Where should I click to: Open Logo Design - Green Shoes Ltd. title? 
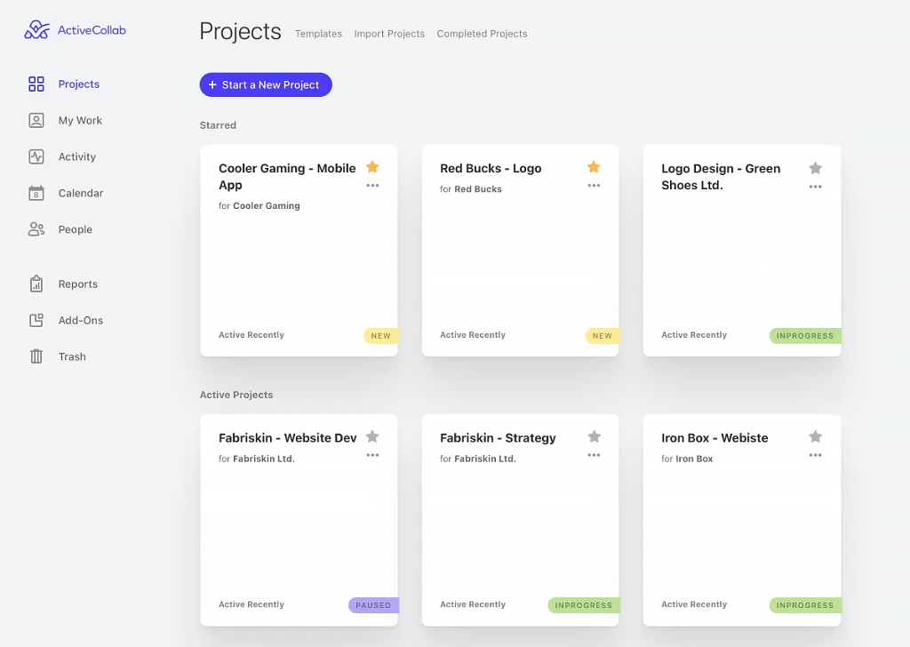[x=721, y=176]
